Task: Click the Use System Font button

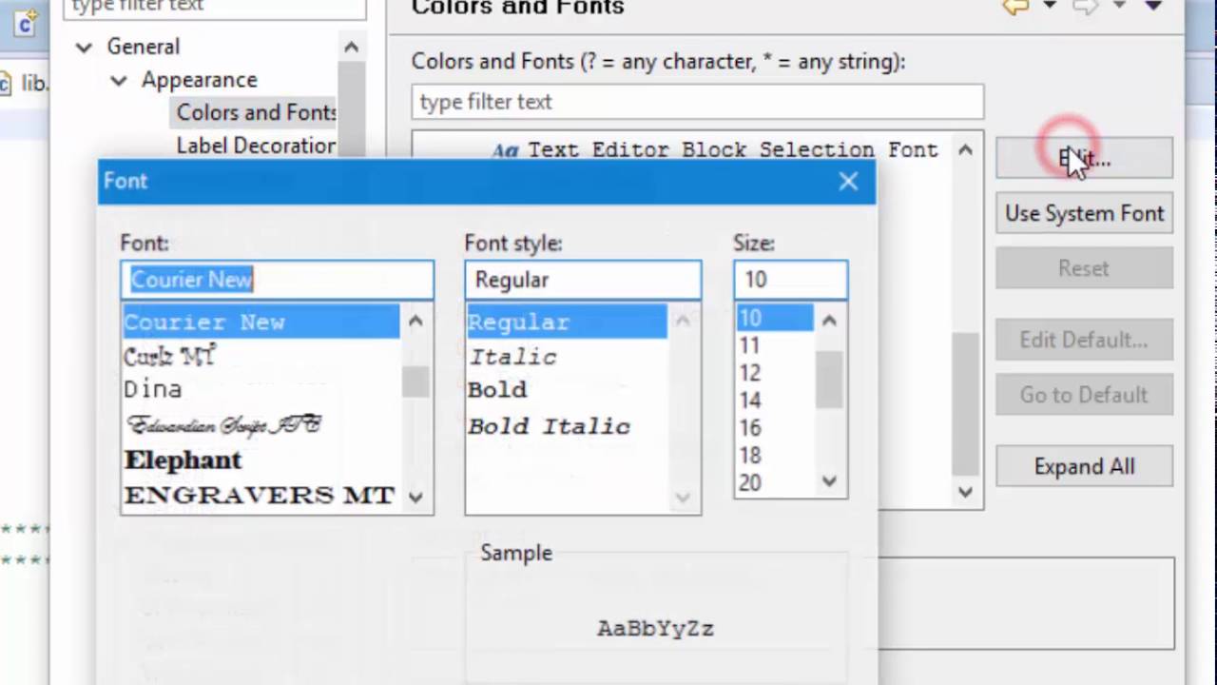Action: click(1084, 213)
